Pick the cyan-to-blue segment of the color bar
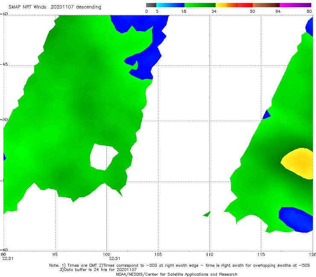 (x=170, y=5)
